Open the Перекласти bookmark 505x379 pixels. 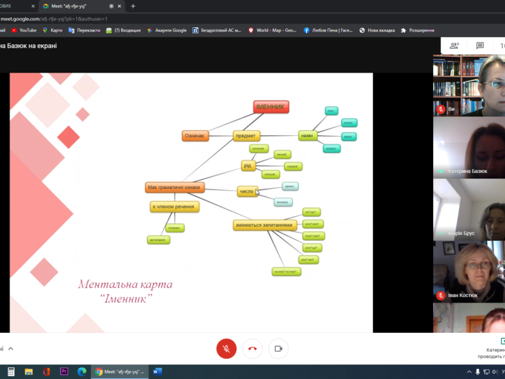click(x=84, y=30)
